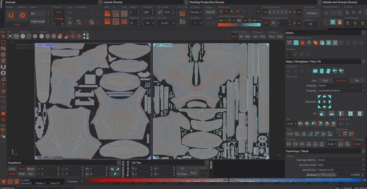Select Pixel option for Fit to Grid

coord(325,81)
